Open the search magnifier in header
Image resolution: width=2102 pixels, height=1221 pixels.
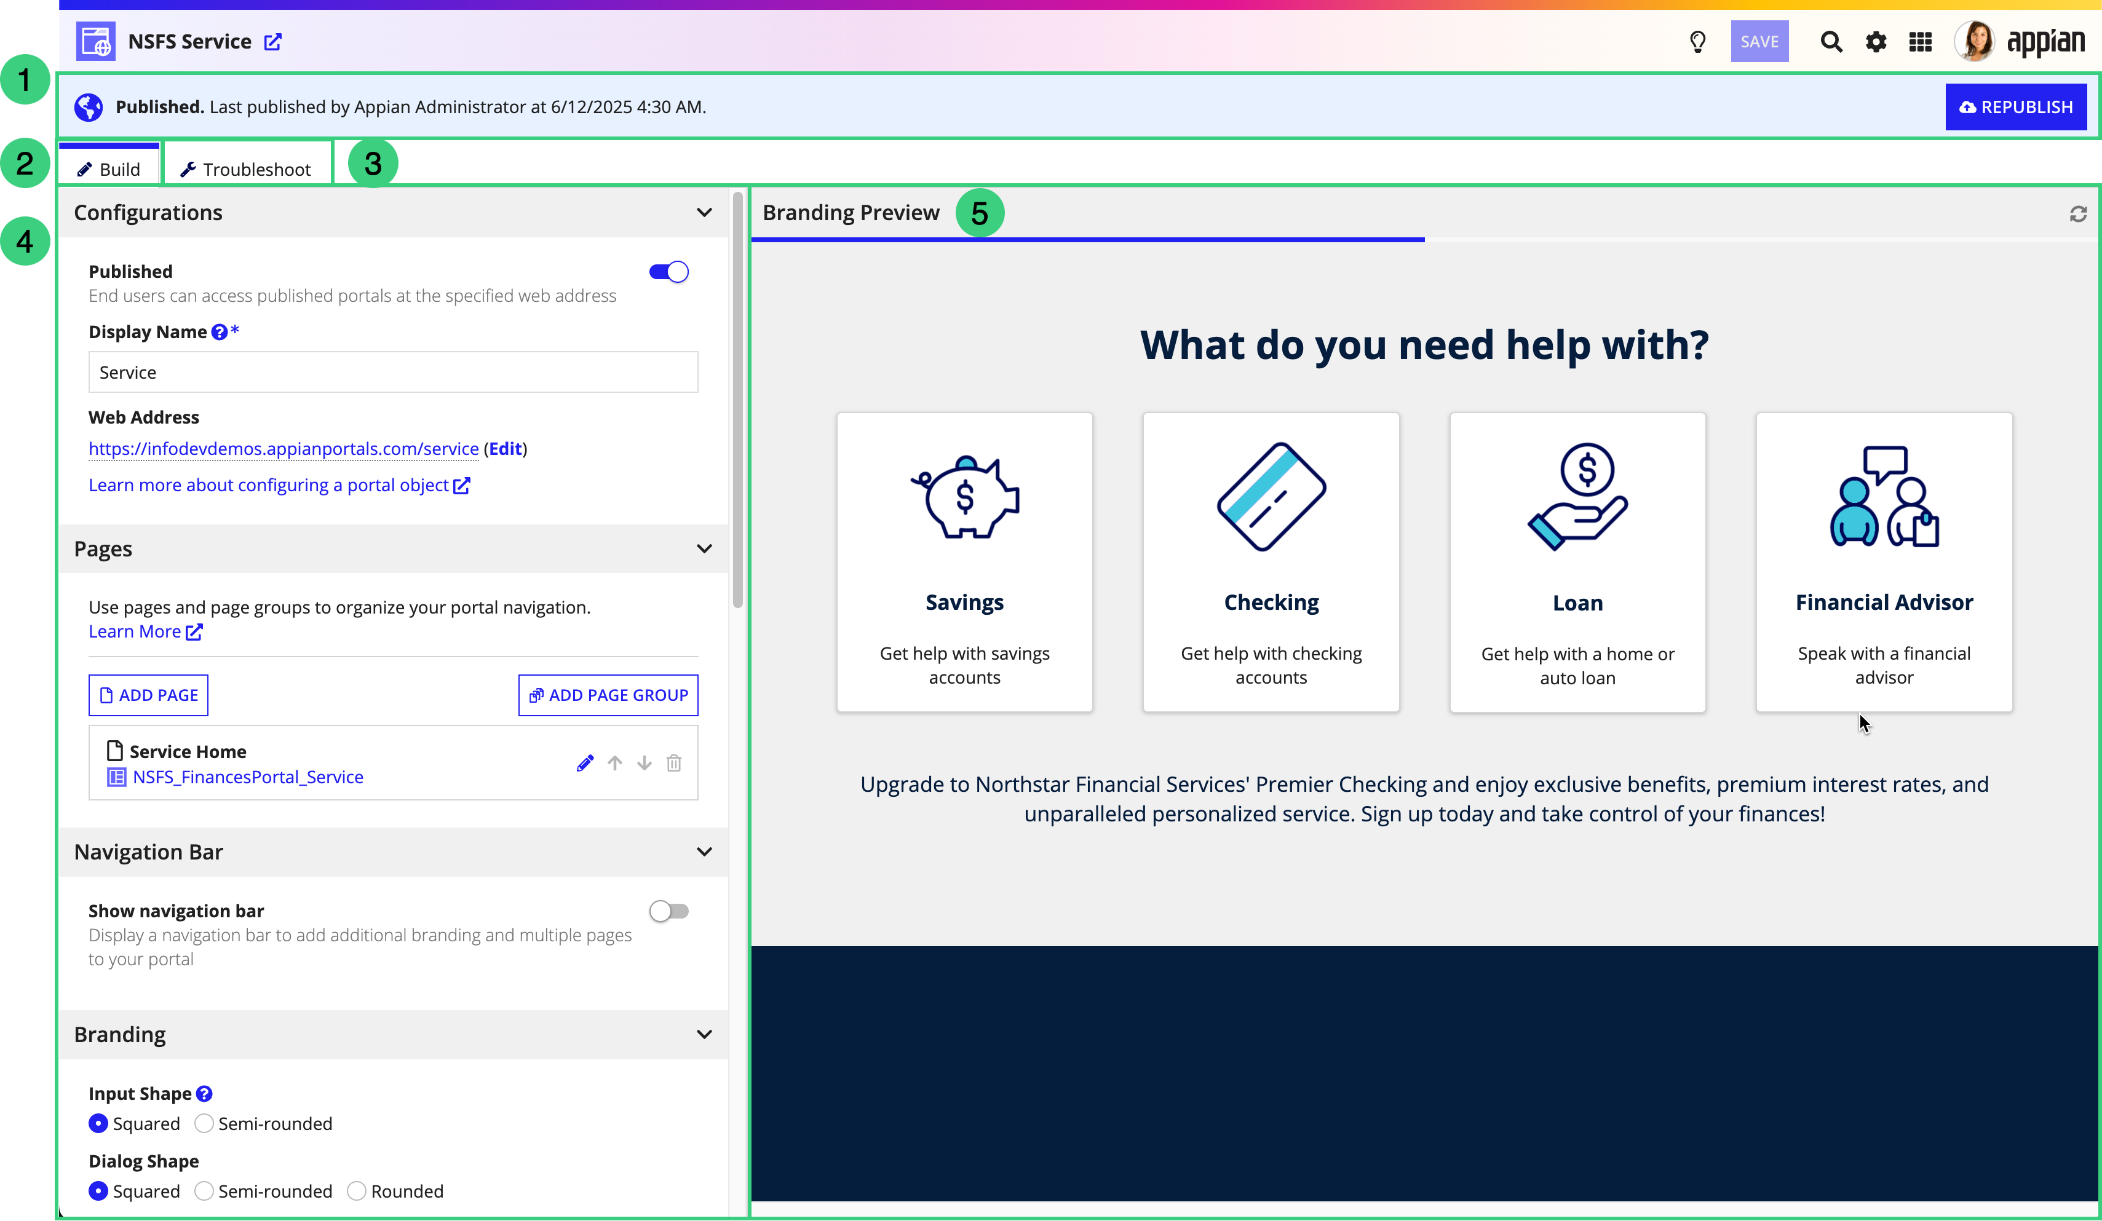pyautogui.click(x=1831, y=42)
